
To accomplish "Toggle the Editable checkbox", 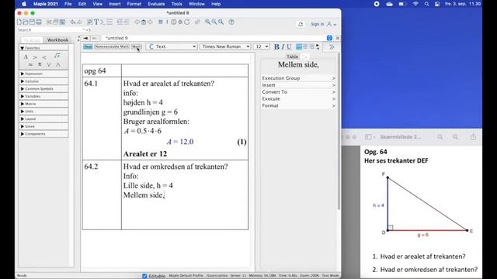I will tap(144, 276).
